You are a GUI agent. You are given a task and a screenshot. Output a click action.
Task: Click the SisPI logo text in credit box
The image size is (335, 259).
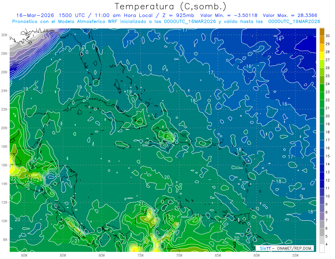pos(265,248)
